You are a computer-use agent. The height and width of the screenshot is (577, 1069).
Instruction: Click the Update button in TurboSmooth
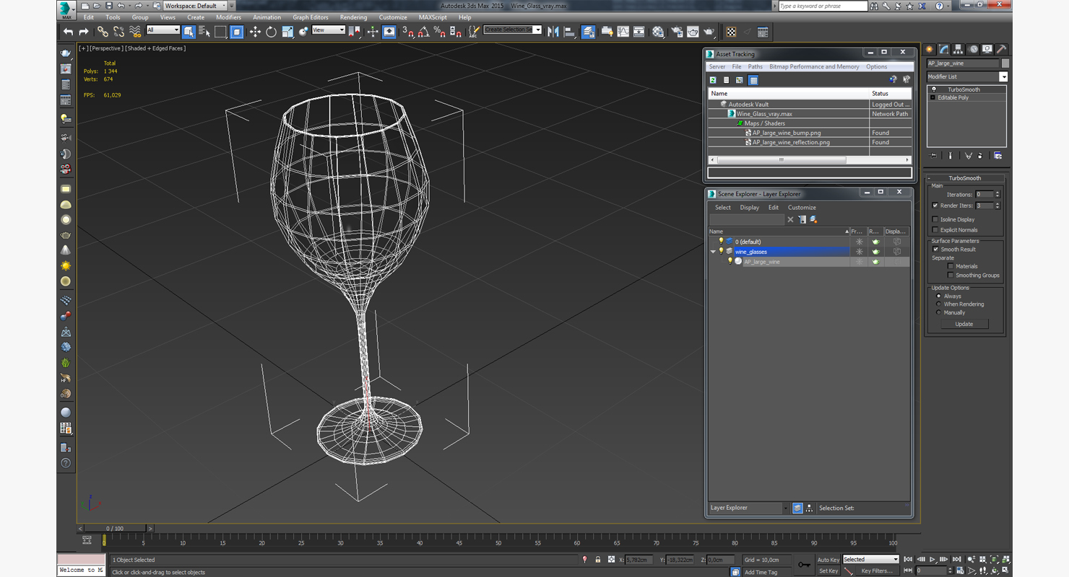click(964, 325)
